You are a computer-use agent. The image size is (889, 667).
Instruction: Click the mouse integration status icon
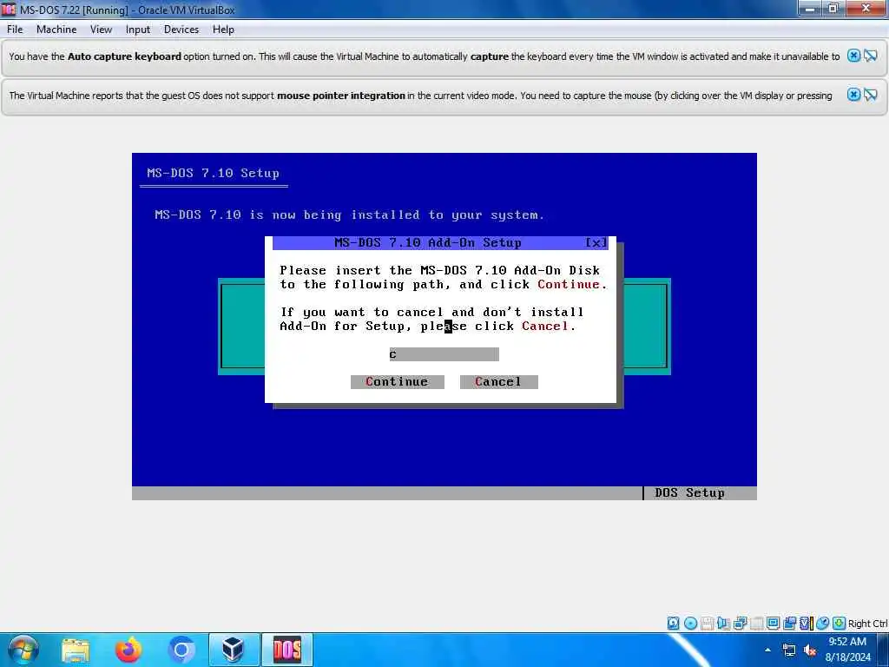click(x=822, y=624)
